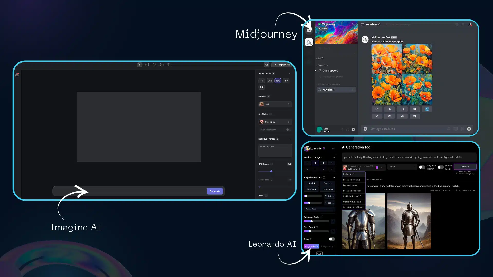This screenshot has height=277, width=493.
Task: Click the pinned messages pin icon
Action: [x=470, y=24]
